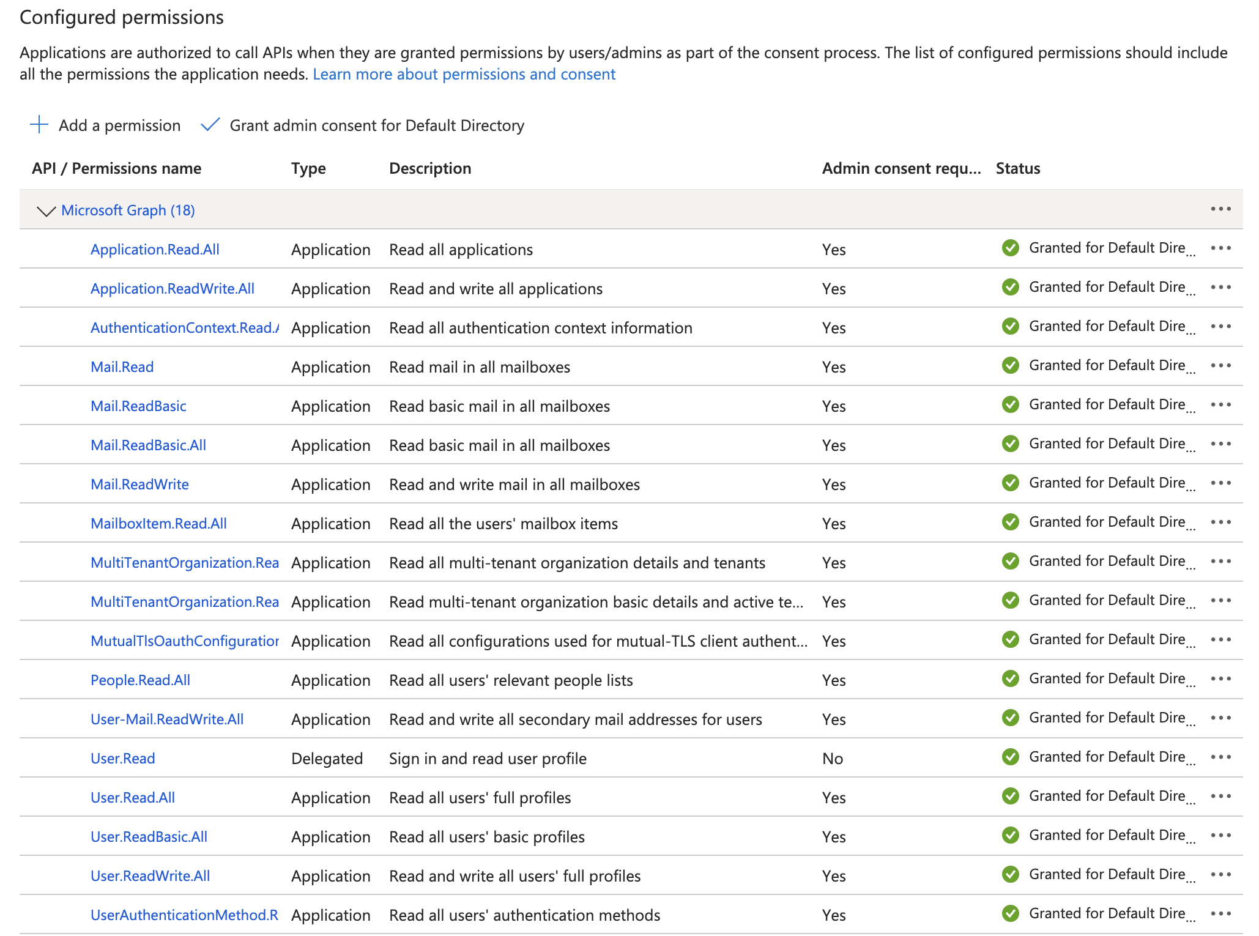Open ellipsis menu for Mail.ReadBasic.All row
Image resolution: width=1259 pixels, height=936 pixels.
(1220, 444)
